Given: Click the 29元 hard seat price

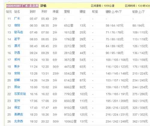Looking at the screenshot, I should 83,39.
